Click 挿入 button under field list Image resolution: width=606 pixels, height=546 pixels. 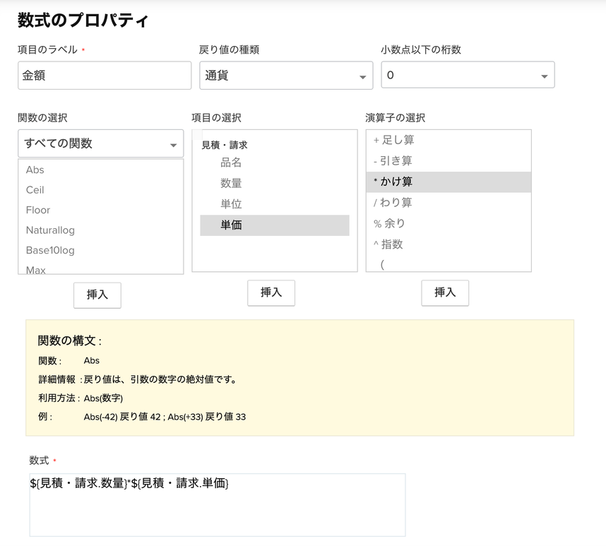(x=271, y=292)
